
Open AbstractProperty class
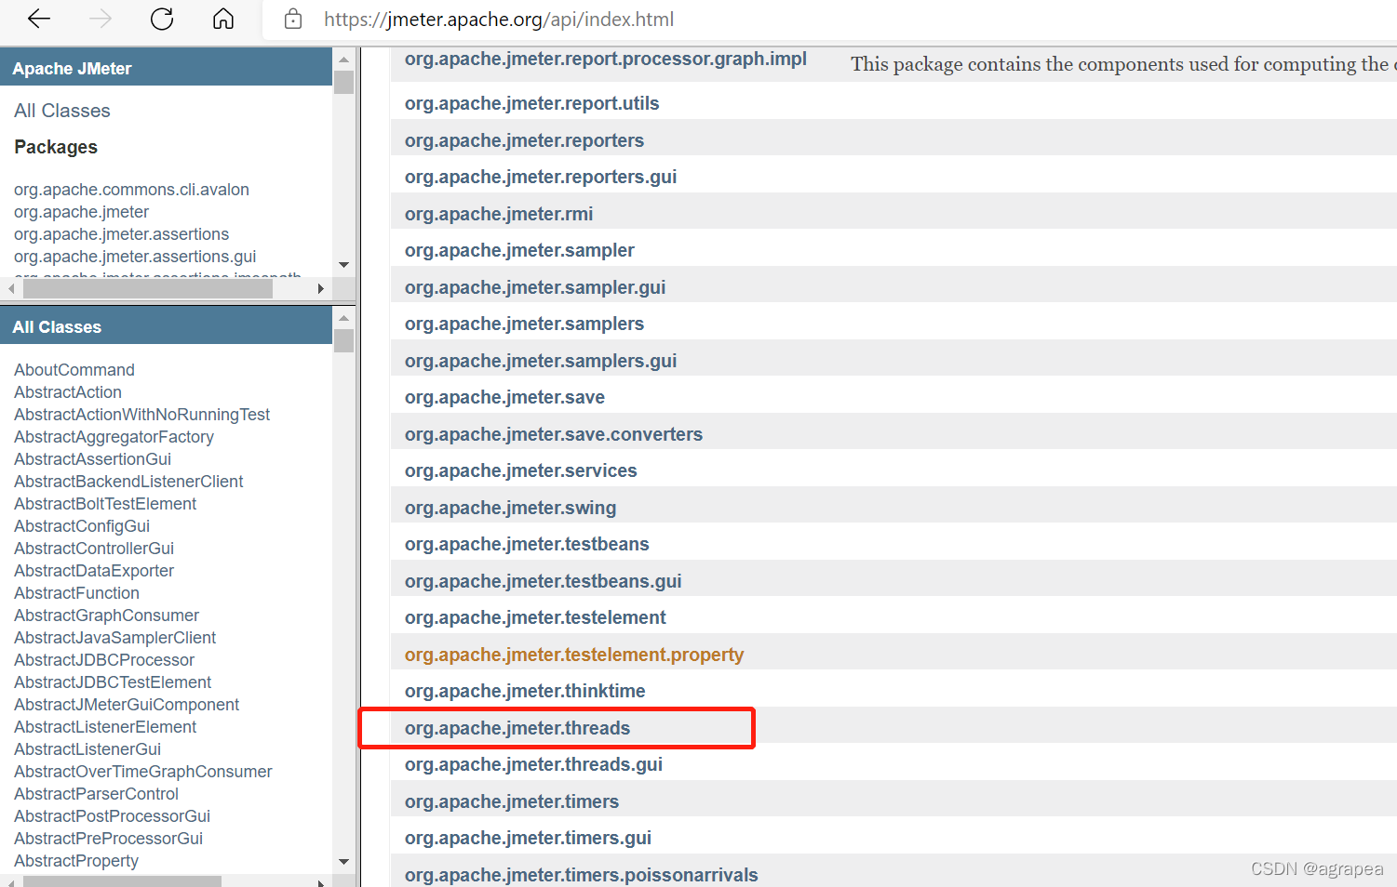click(76, 861)
